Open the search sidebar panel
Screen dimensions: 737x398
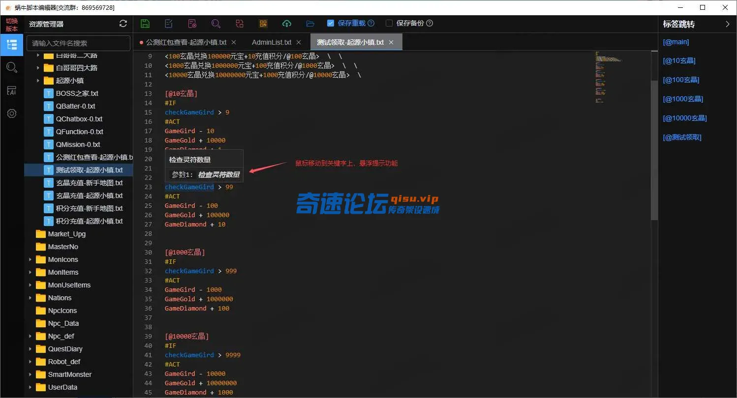click(12, 68)
